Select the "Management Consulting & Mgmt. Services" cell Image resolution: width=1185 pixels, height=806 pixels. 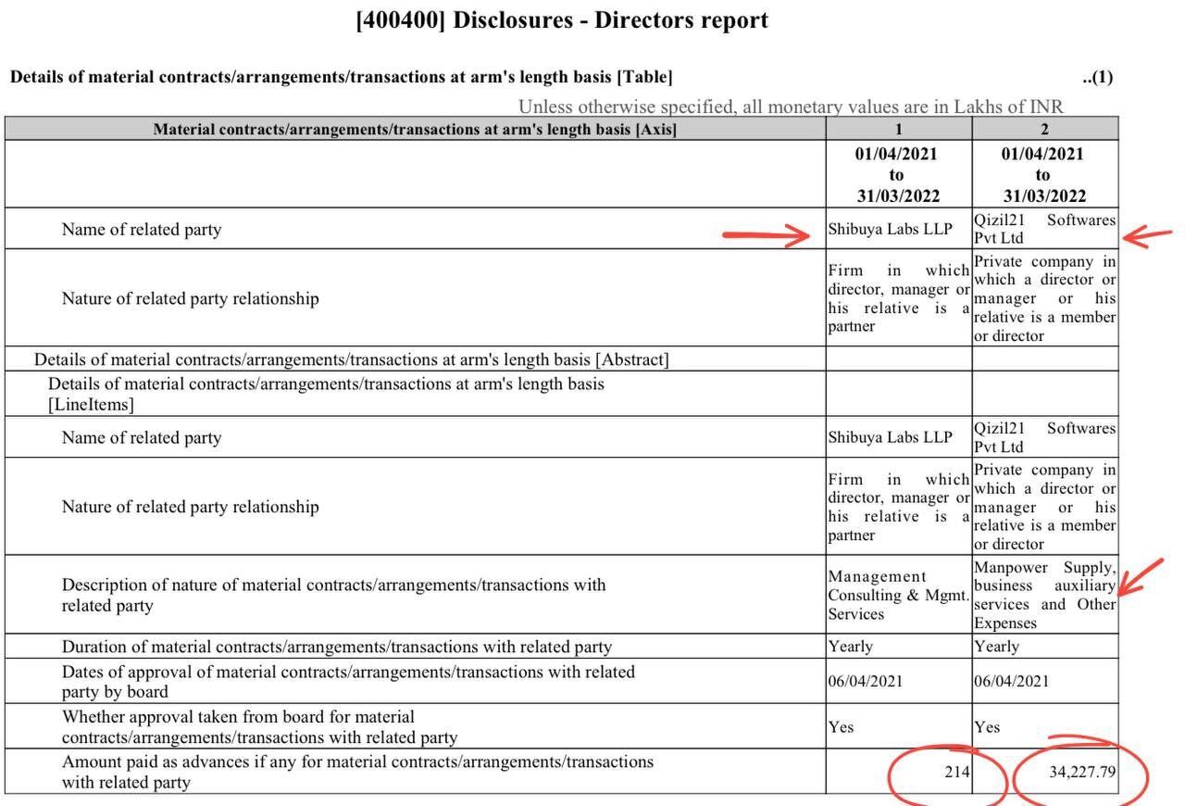tap(898, 595)
